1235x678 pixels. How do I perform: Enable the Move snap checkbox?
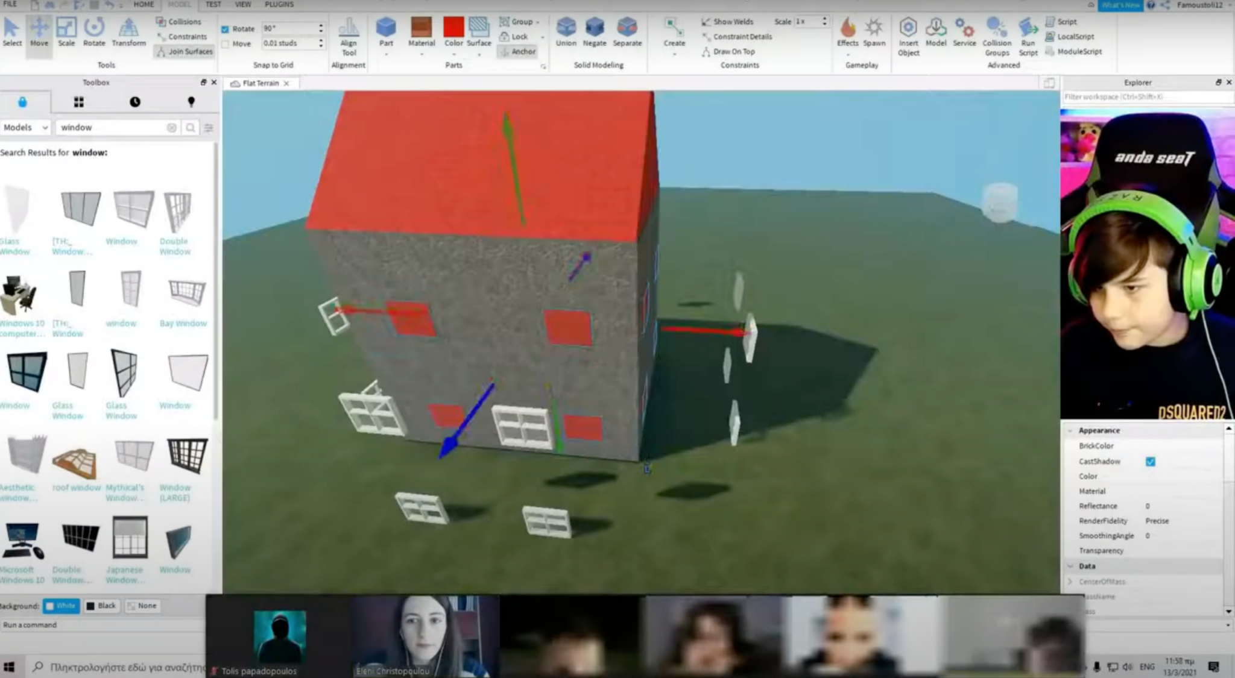pos(225,44)
